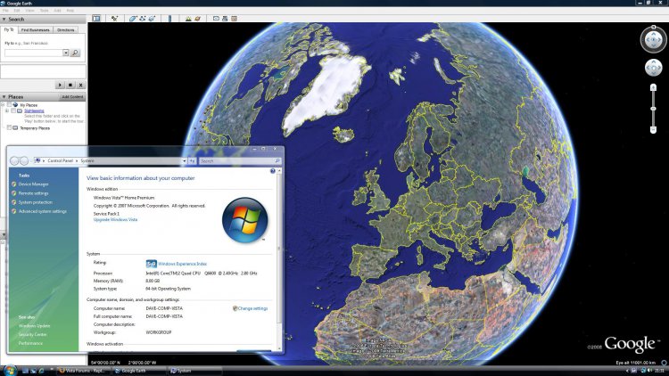This screenshot has height=376, width=669.
Task: Click the Play tour button
Action: (60, 85)
